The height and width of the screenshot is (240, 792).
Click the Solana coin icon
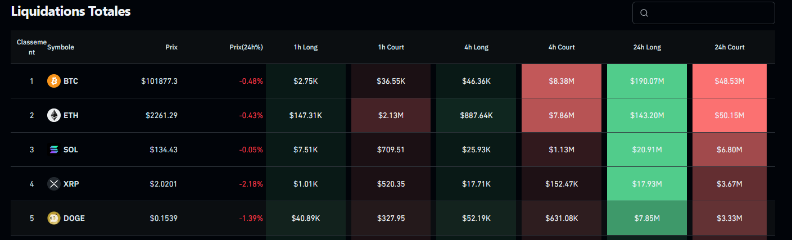tap(54, 150)
